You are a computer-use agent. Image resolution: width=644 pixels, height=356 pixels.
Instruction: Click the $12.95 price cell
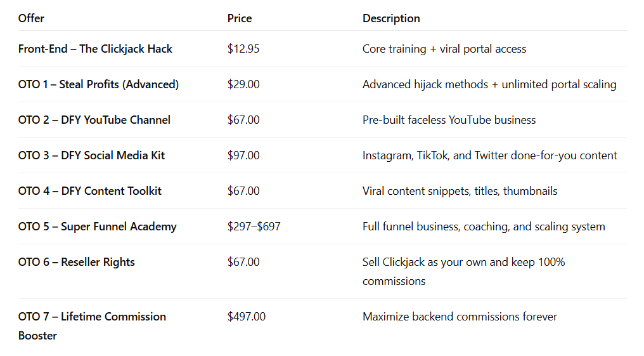243,49
